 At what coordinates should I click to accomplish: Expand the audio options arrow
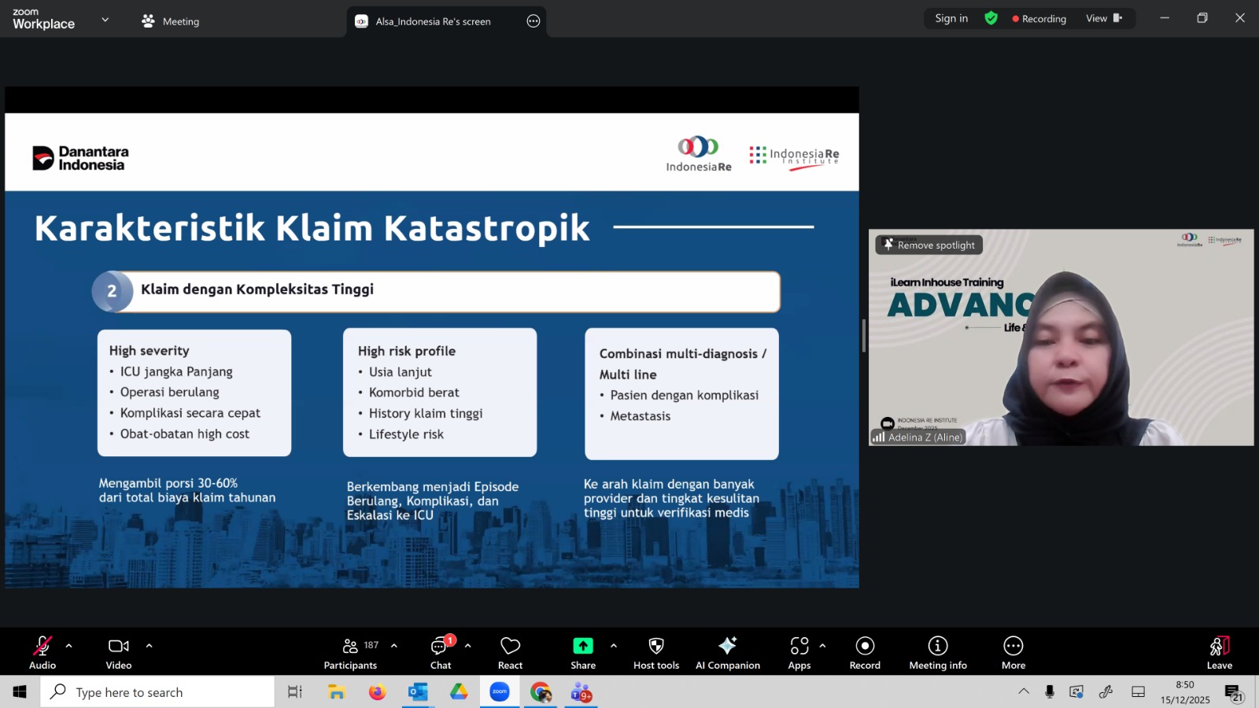(69, 646)
